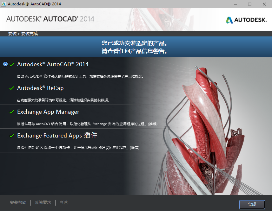Click the blue info icon beside Autodesk AutoCAD 2014
The width and height of the screenshot is (272, 211).
tap(5, 64)
